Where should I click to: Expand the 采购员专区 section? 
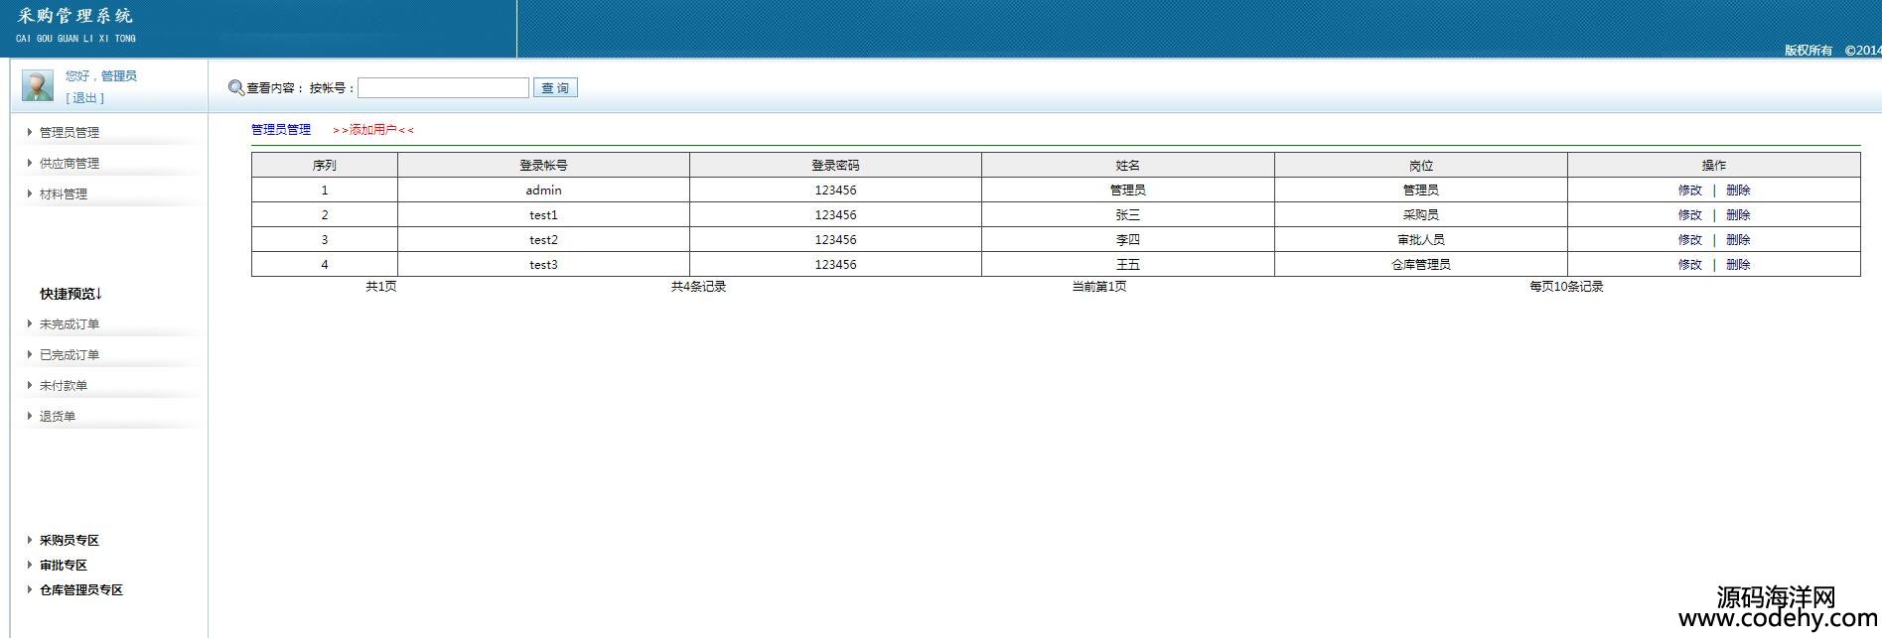[x=69, y=541]
